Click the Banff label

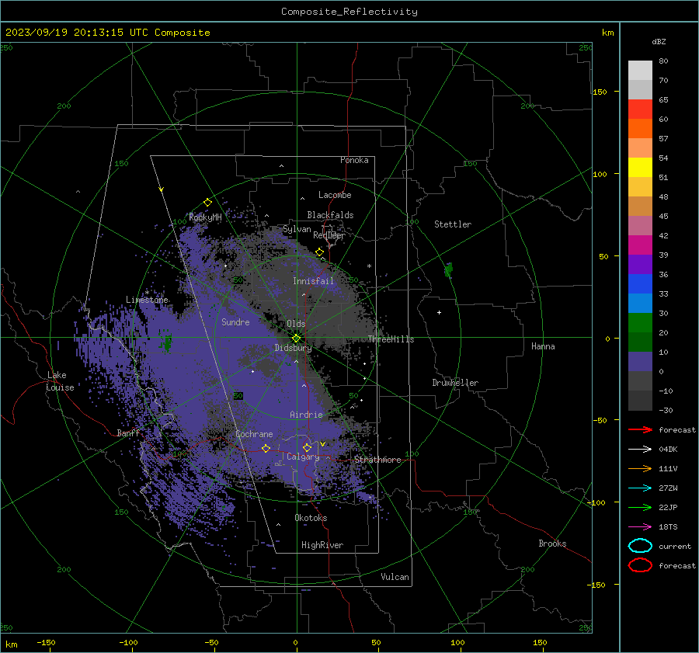tap(128, 432)
